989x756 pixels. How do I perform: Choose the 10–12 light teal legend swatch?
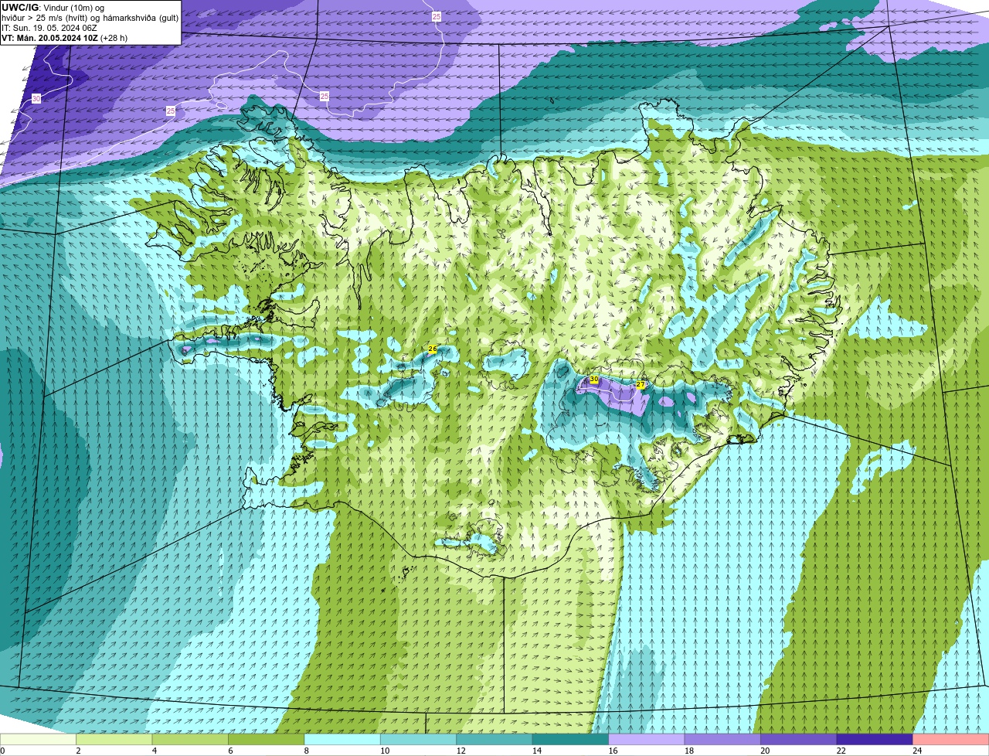(418, 739)
